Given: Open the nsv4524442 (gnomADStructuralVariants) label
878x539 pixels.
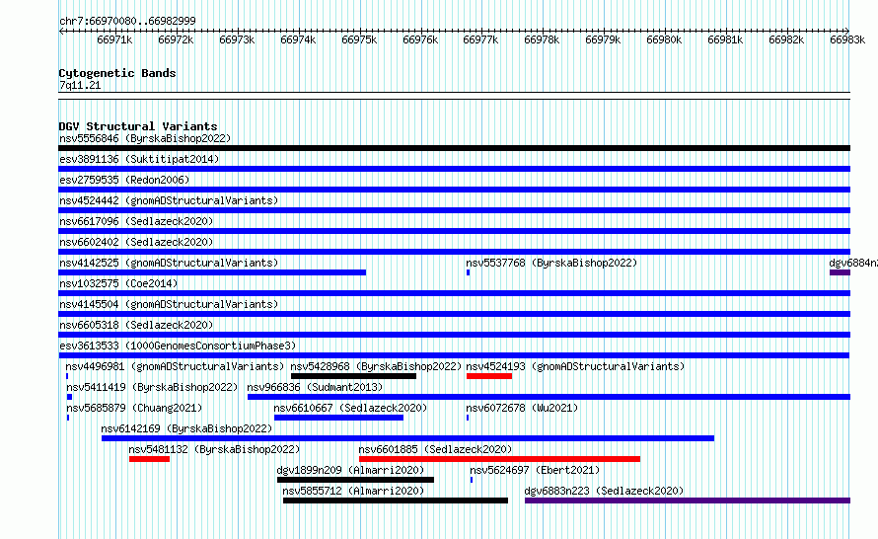Looking at the screenshot, I should click(x=169, y=200).
